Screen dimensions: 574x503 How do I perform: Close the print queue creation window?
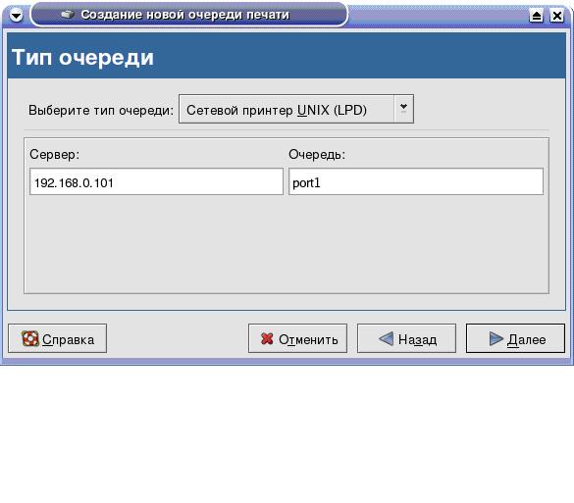coord(557,16)
